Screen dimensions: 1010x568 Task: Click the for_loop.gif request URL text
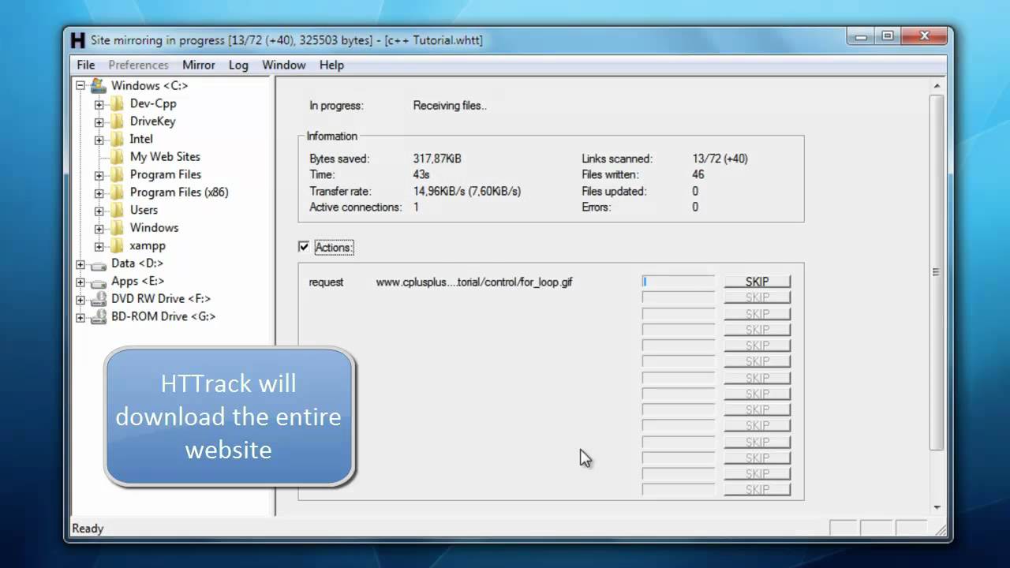pyautogui.click(x=474, y=282)
